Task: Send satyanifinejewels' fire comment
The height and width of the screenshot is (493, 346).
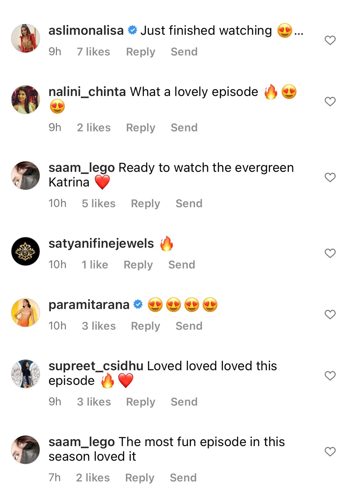Action: pyautogui.click(x=182, y=265)
